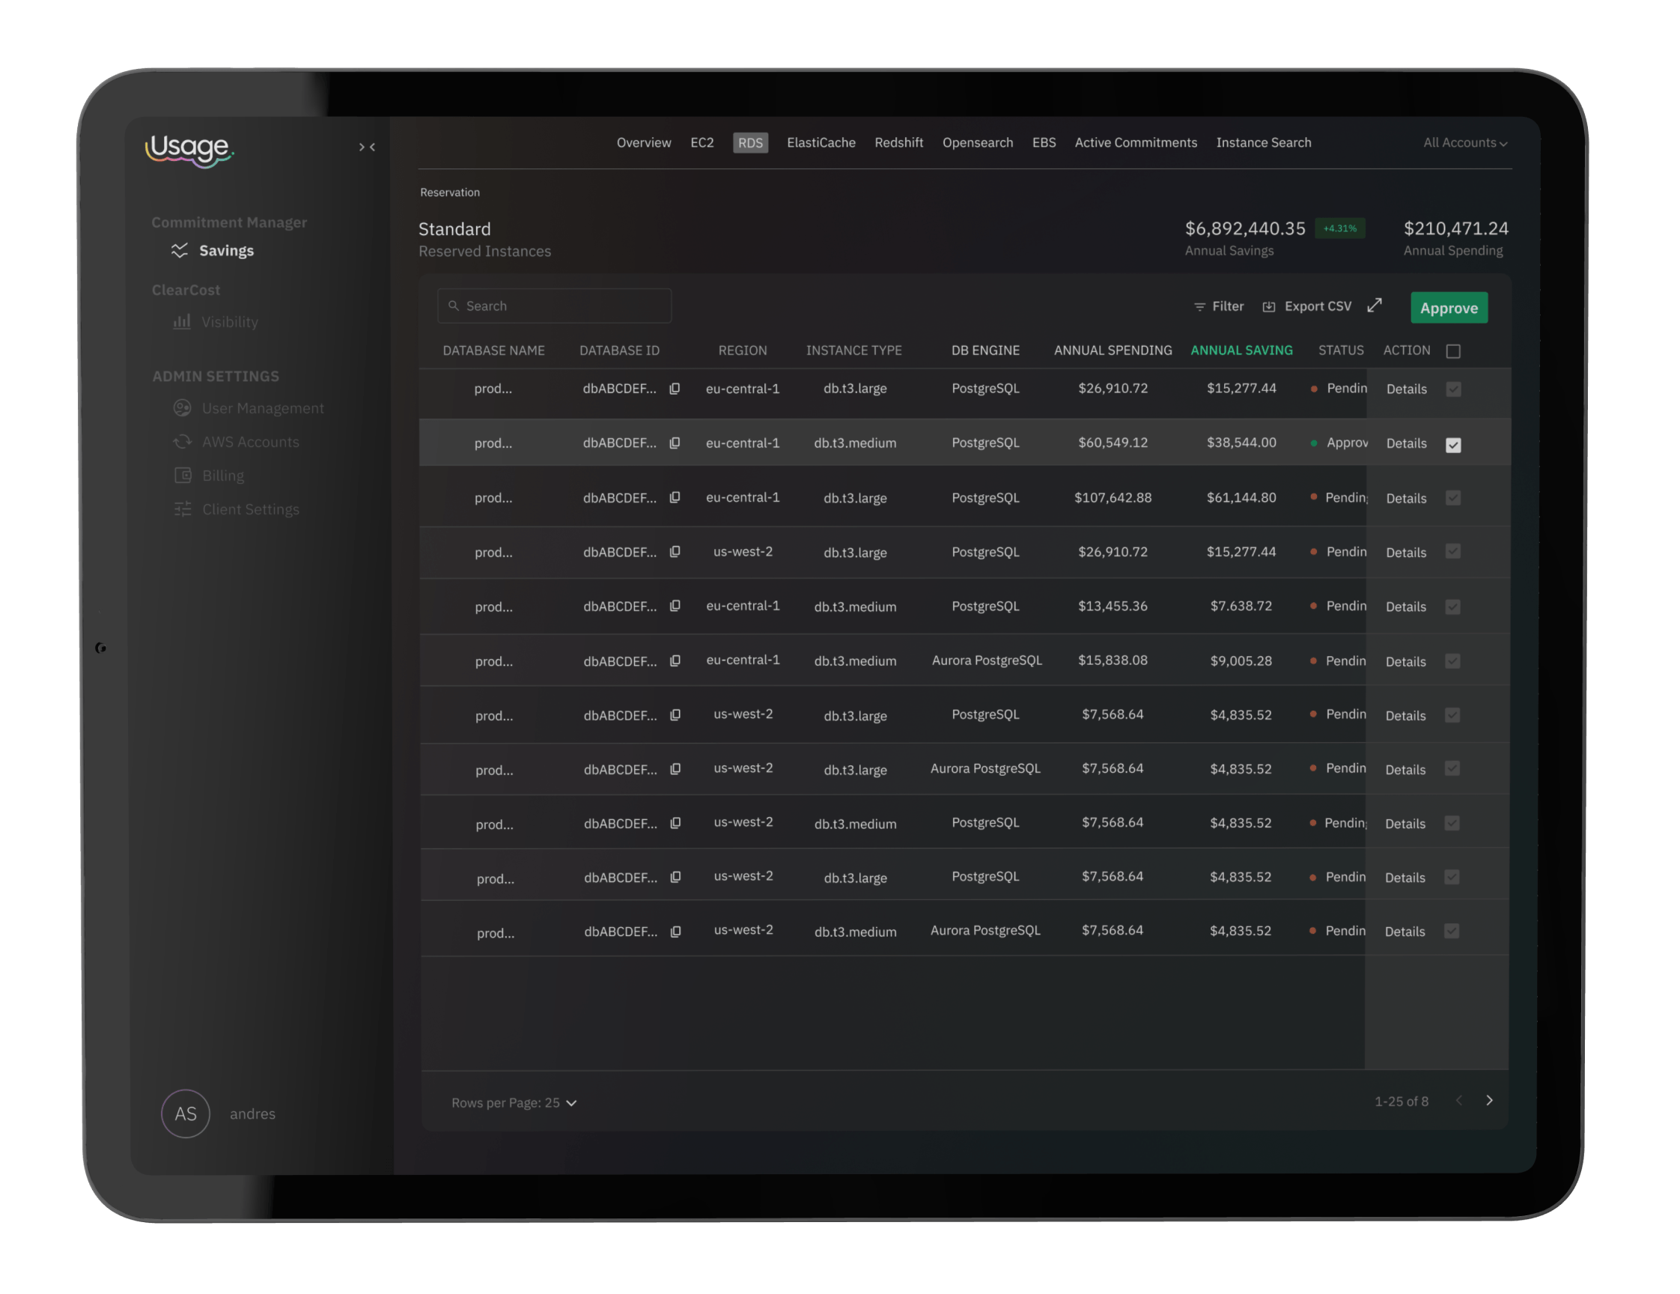Click the AWS Accounts sync icon
The image size is (1680, 1294).
coord(183,442)
